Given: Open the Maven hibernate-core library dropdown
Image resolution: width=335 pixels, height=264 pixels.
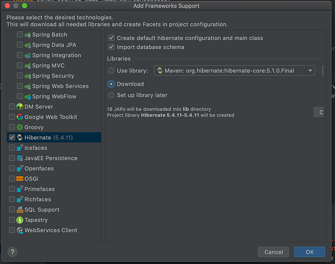Looking at the screenshot, I should pyautogui.click(x=311, y=71).
